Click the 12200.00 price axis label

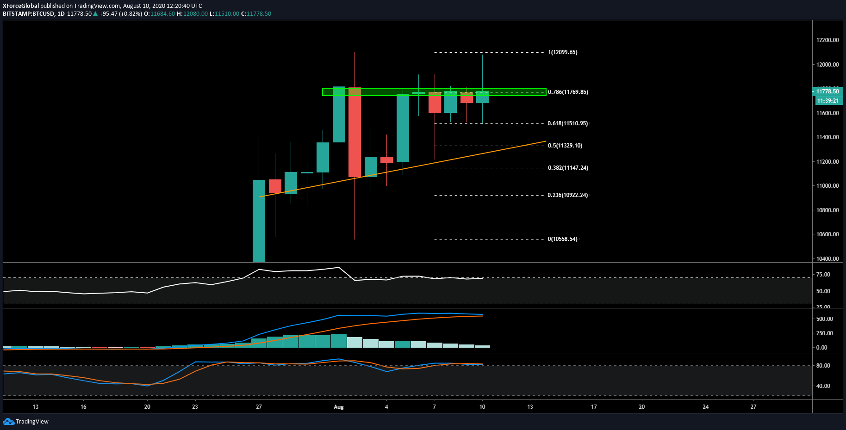(x=827, y=40)
